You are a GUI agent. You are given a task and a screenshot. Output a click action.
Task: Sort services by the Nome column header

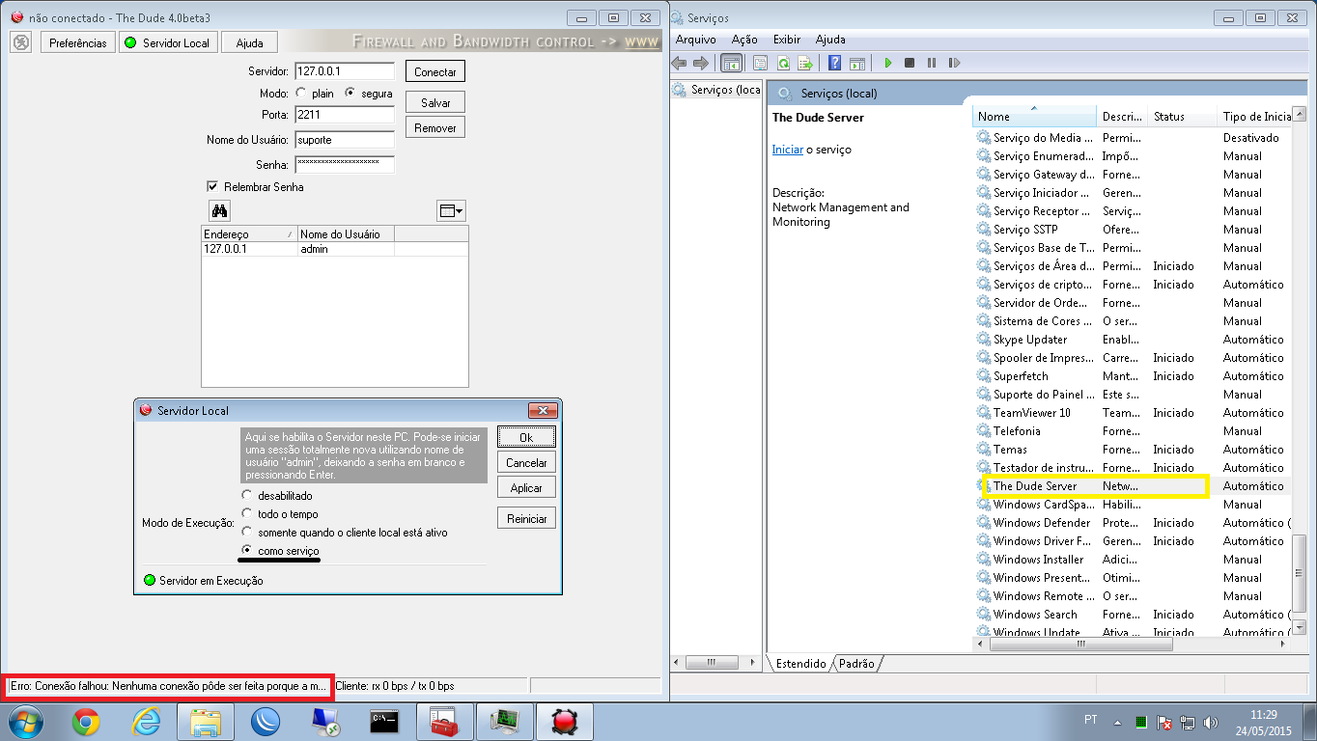click(1035, 117)
